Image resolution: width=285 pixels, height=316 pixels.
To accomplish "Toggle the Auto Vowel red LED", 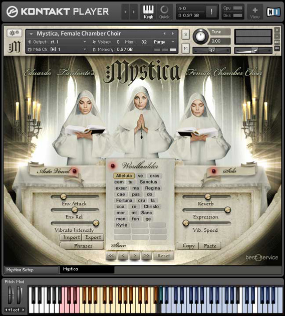I will coord(75,171).
